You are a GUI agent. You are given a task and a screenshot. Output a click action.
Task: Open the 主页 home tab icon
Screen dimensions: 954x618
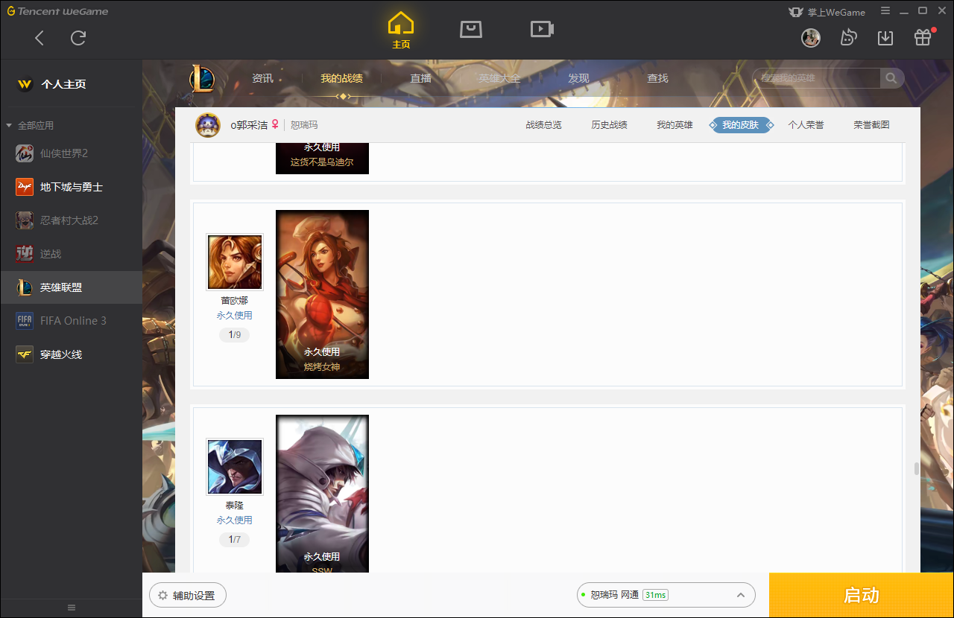point(401,30)
